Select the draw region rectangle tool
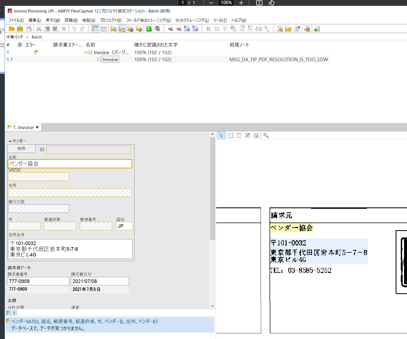 click(x=231, y=136)
